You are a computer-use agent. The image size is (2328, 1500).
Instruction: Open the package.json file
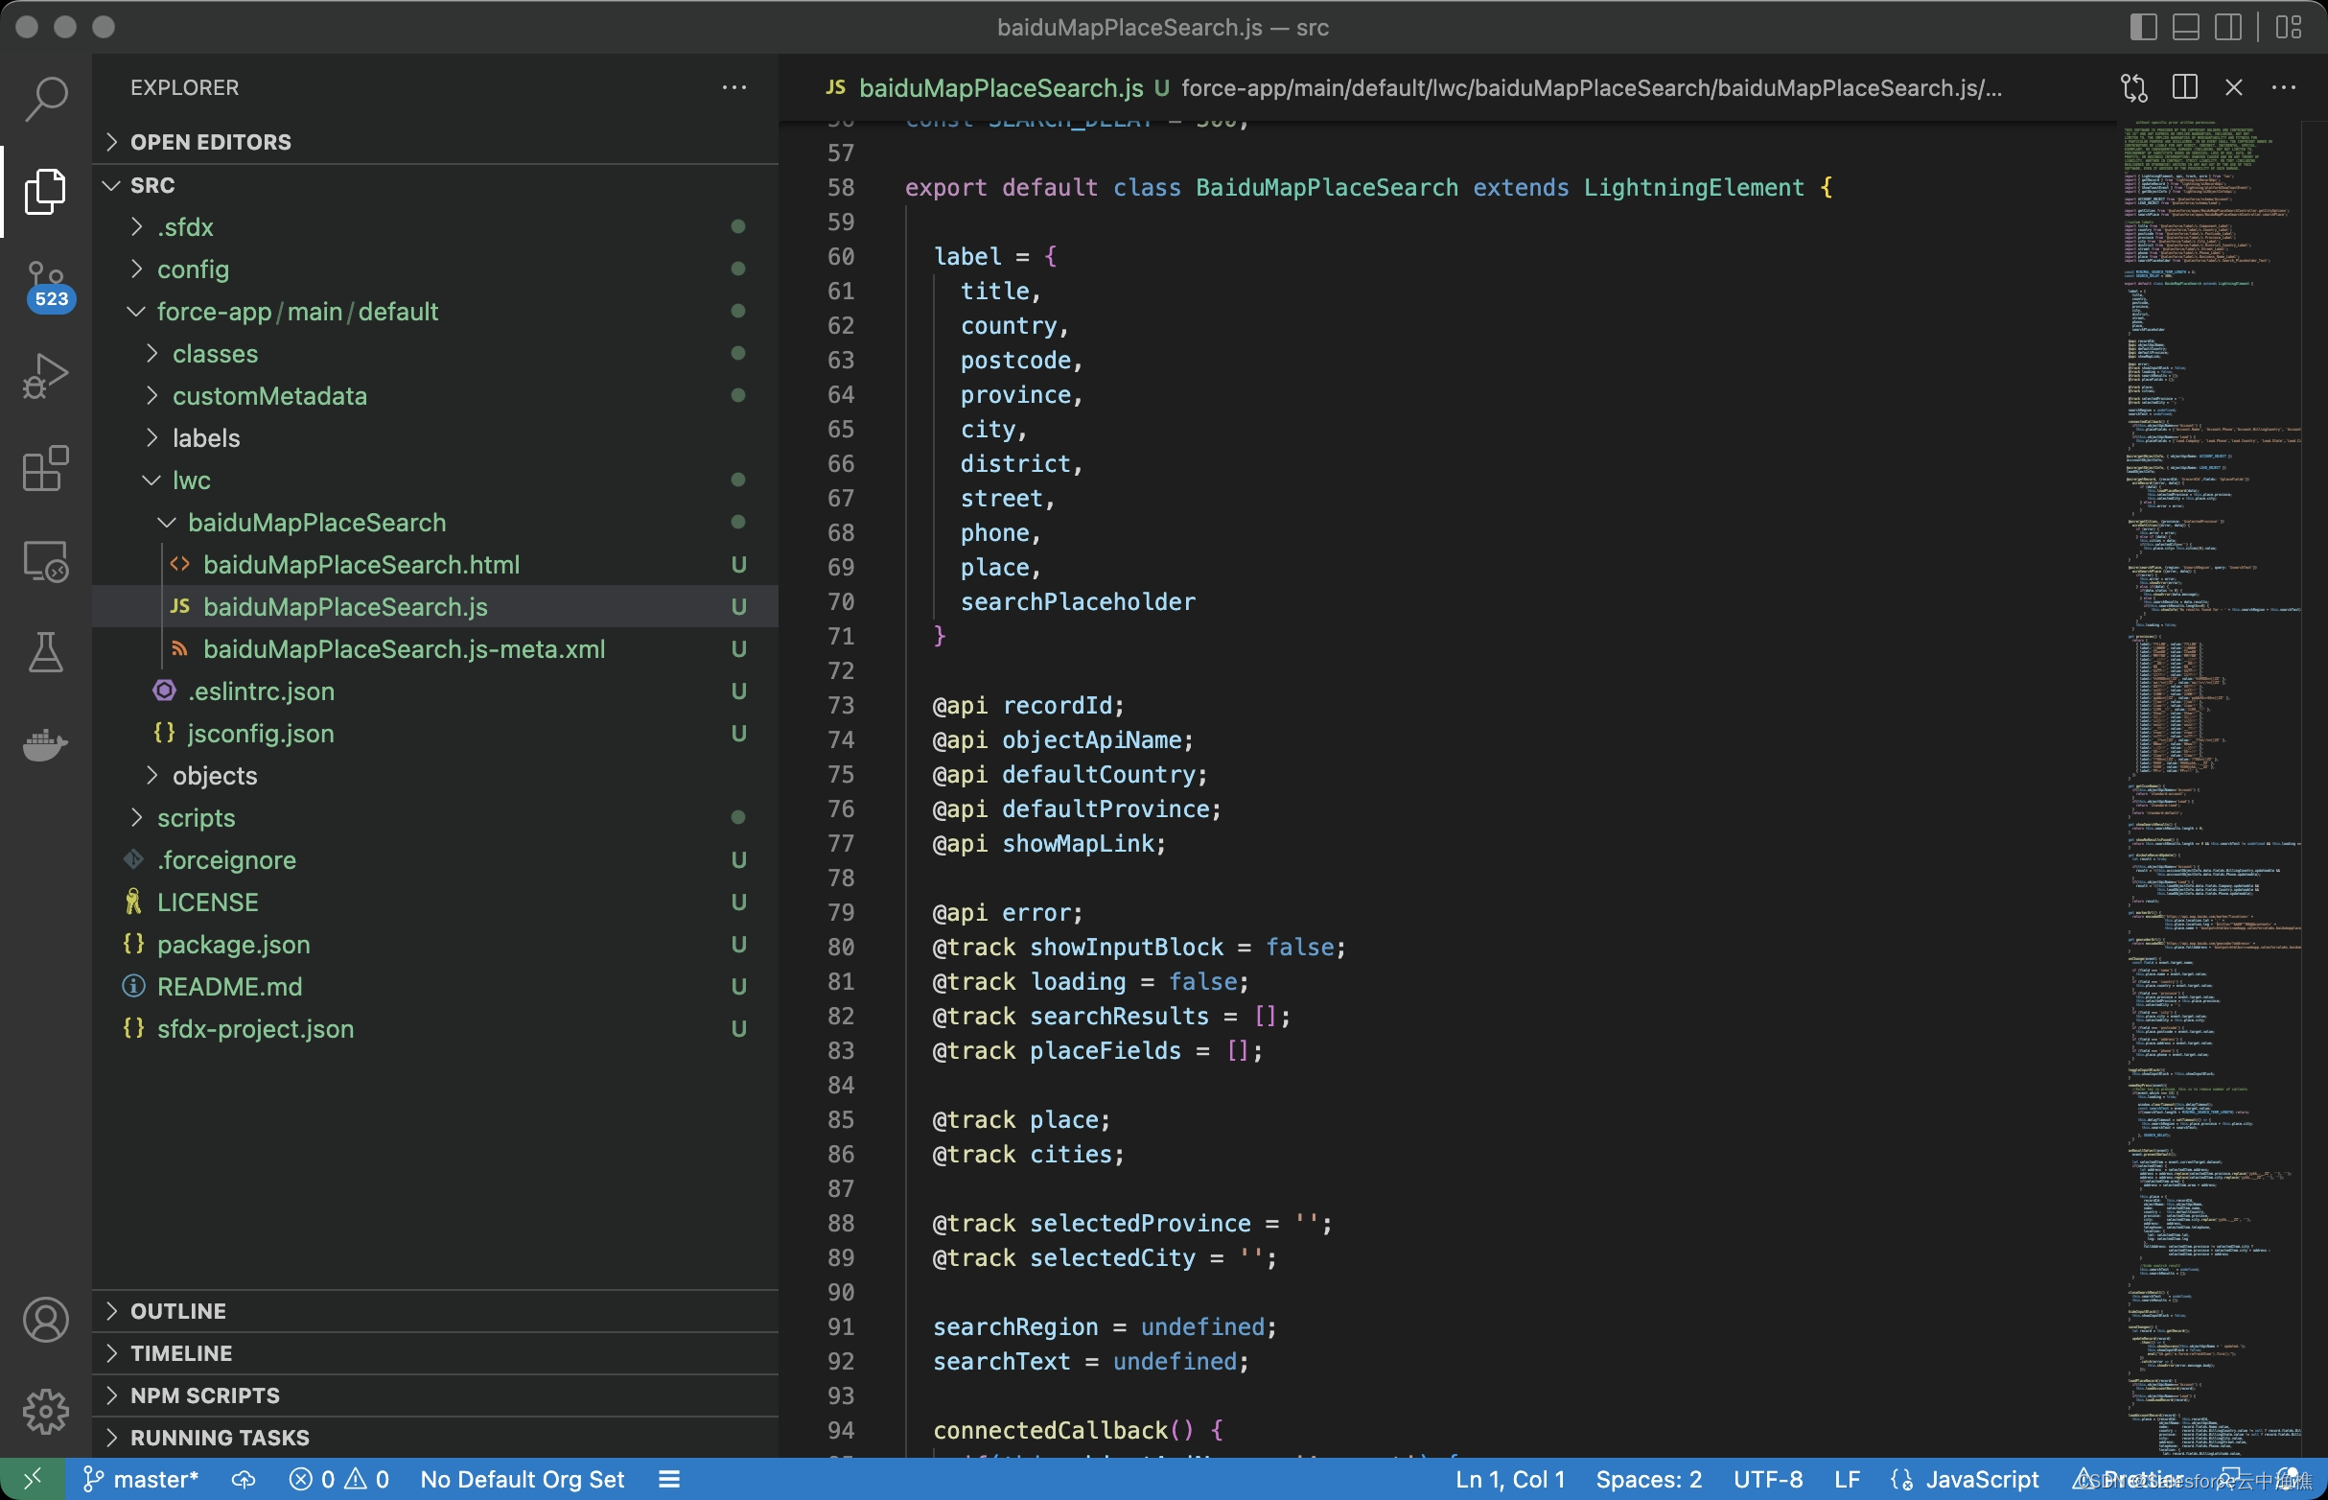pyautogui.click(x=435, y=945)
